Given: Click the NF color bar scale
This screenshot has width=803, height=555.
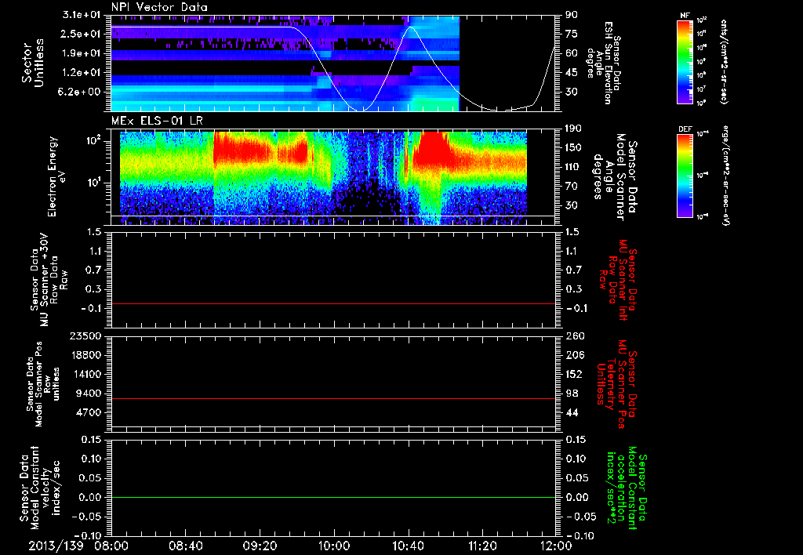Looking at the screenshot, I should pos(685,61).
